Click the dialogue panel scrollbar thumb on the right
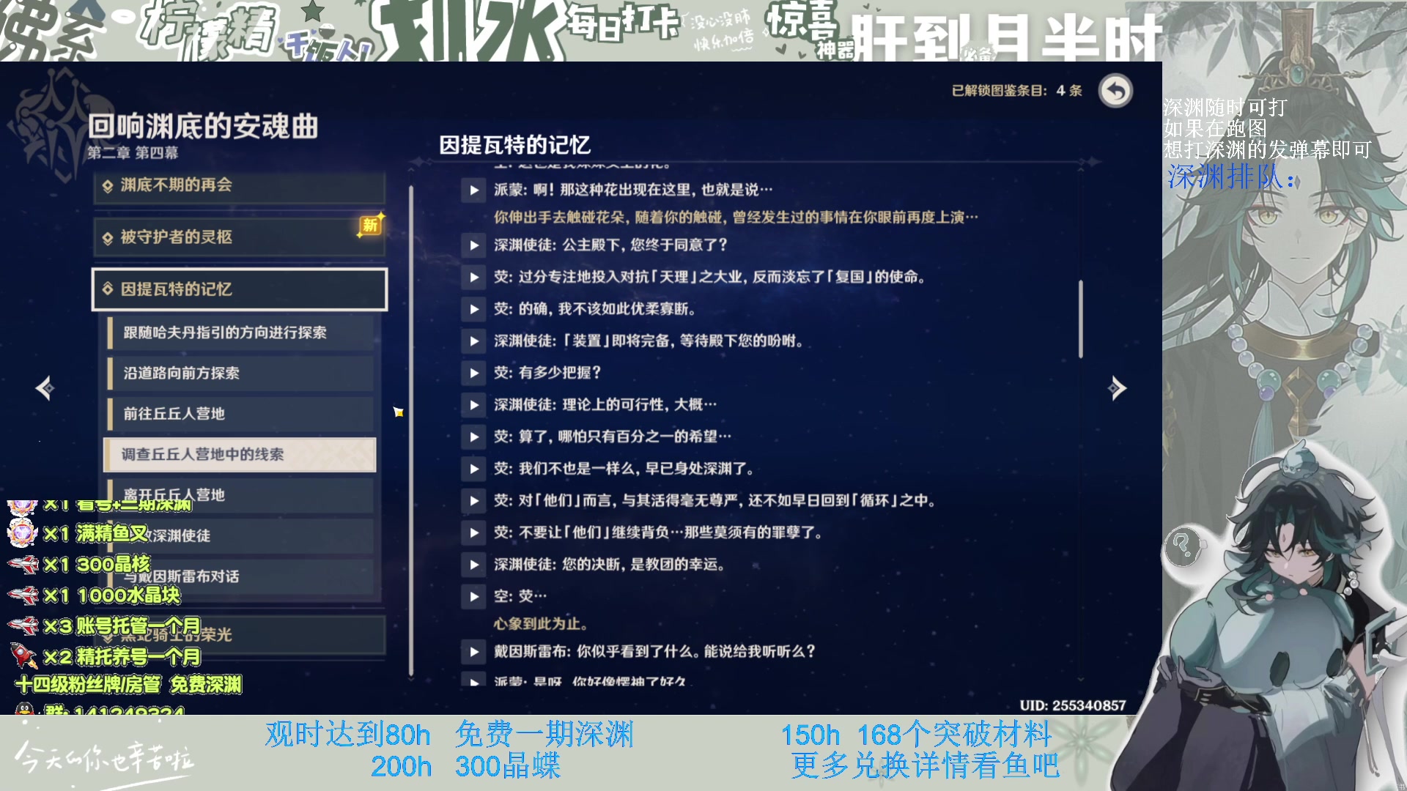Viewport: 1407px width, 791px height. tap(1080, 319)
